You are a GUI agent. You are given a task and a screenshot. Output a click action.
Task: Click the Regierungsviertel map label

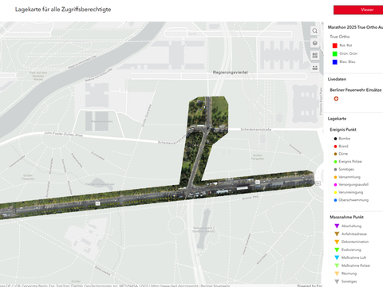[x=230, y=73]
